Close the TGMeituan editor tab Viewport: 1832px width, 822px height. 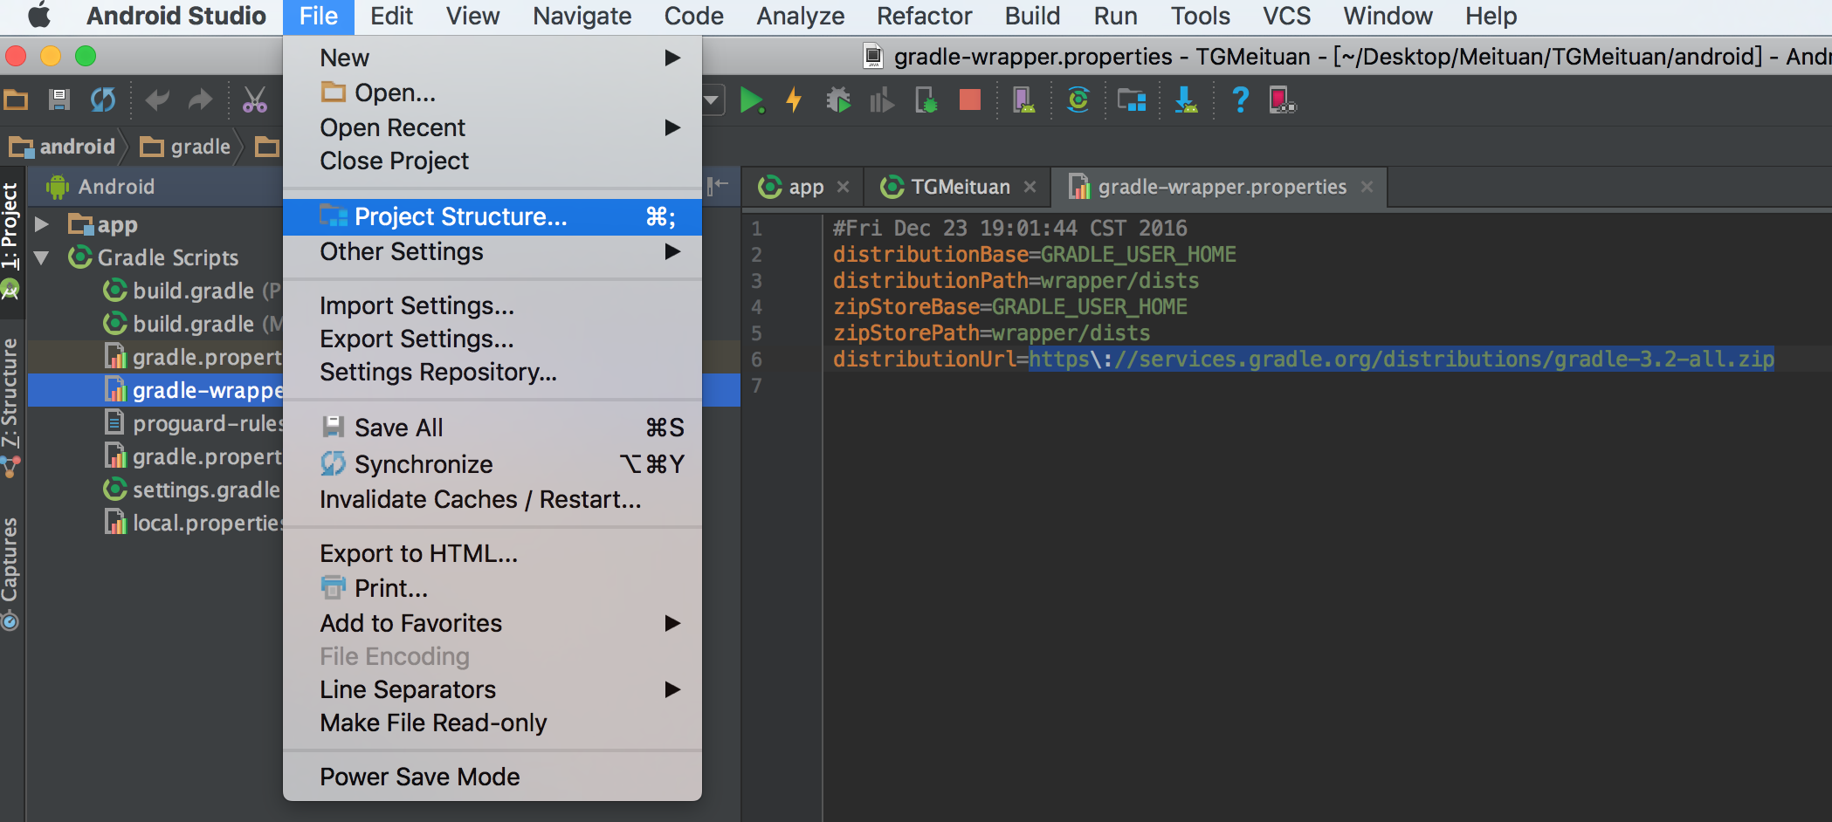pyautogui.click(x=1030, y=187)
